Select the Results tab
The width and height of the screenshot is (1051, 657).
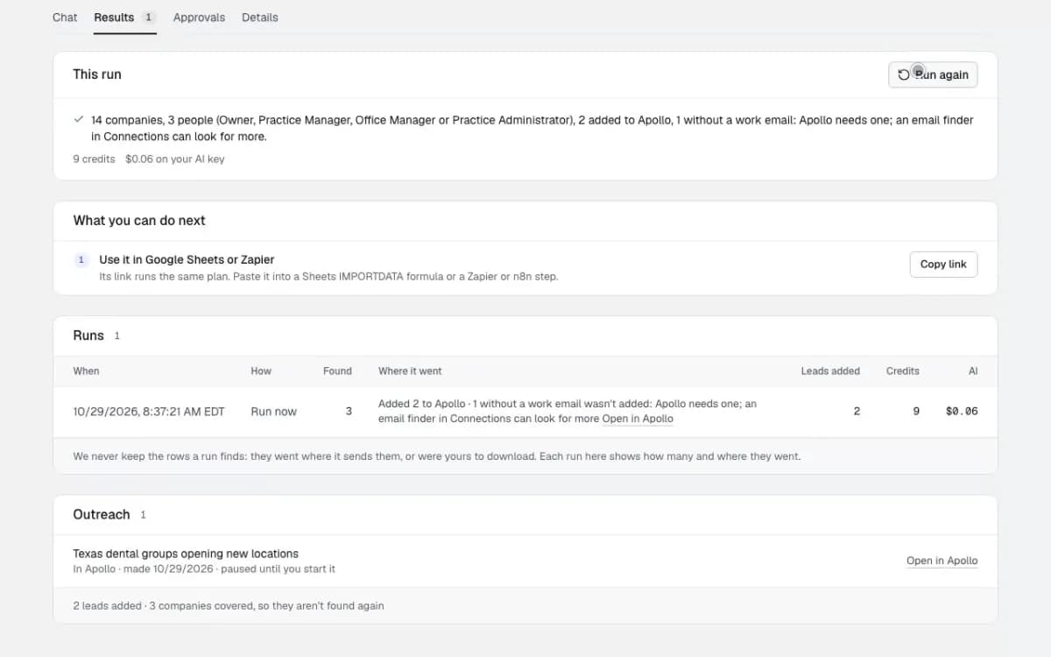125,18
